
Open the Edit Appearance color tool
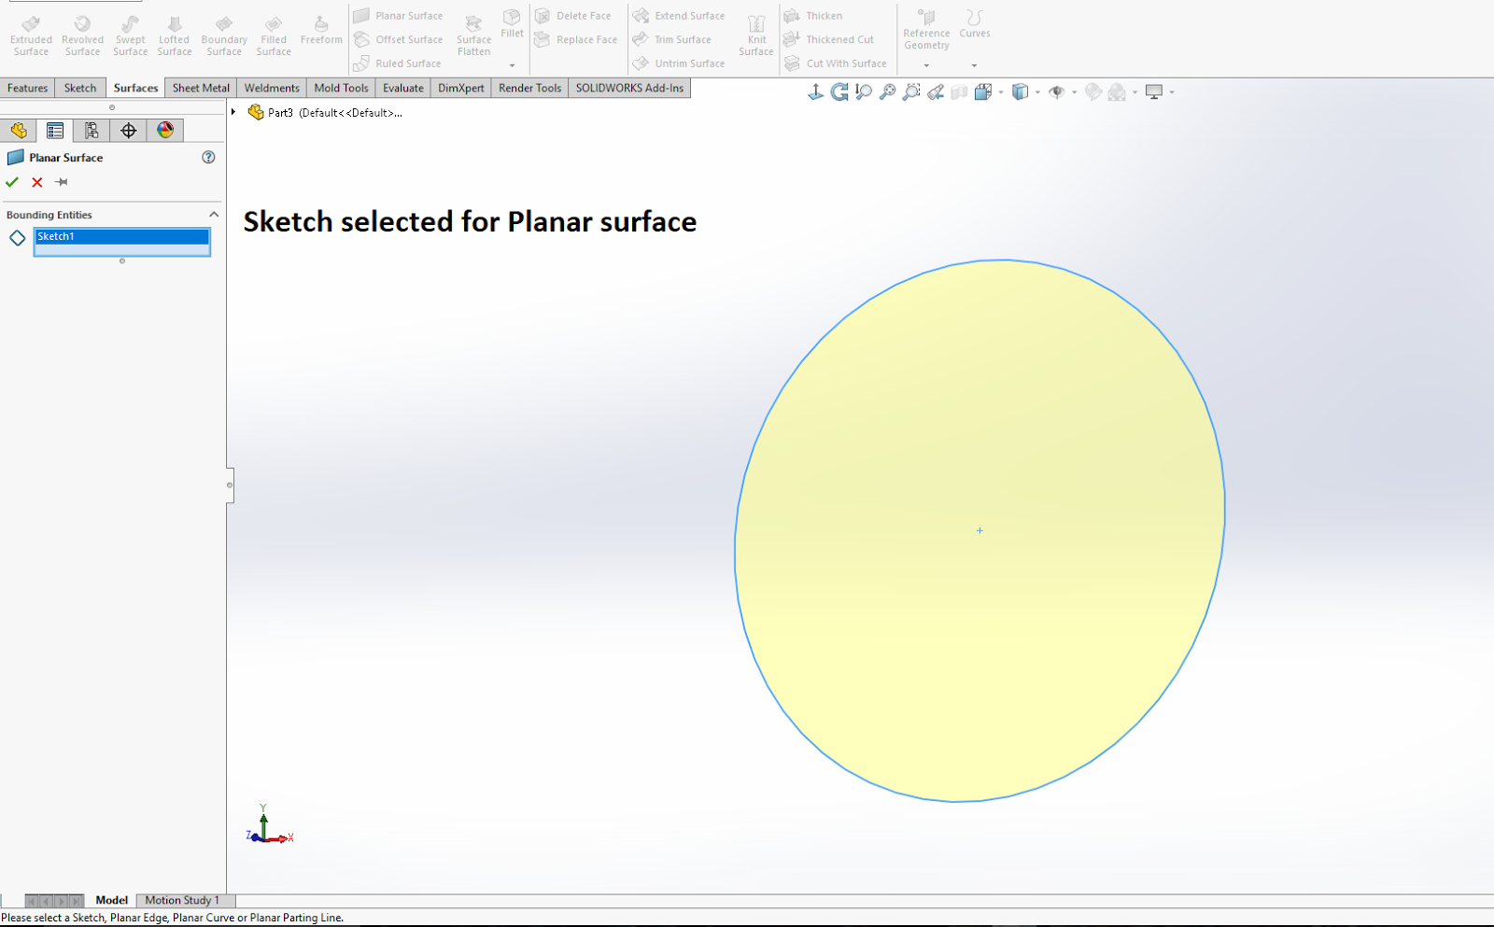pyautogui.click(x=1094, y=91)
